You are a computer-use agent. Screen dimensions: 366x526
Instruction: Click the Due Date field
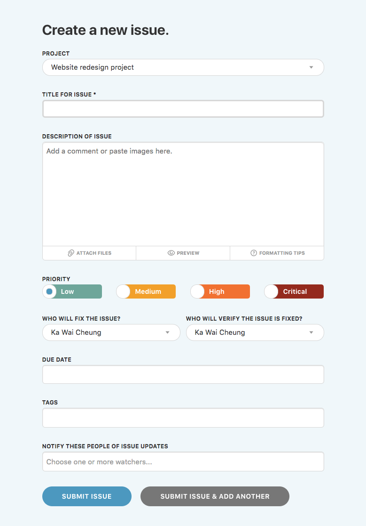pos(183,374)
